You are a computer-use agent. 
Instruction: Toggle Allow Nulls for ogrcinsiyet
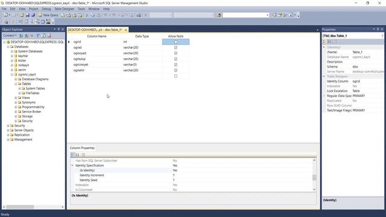click(176, 64)
